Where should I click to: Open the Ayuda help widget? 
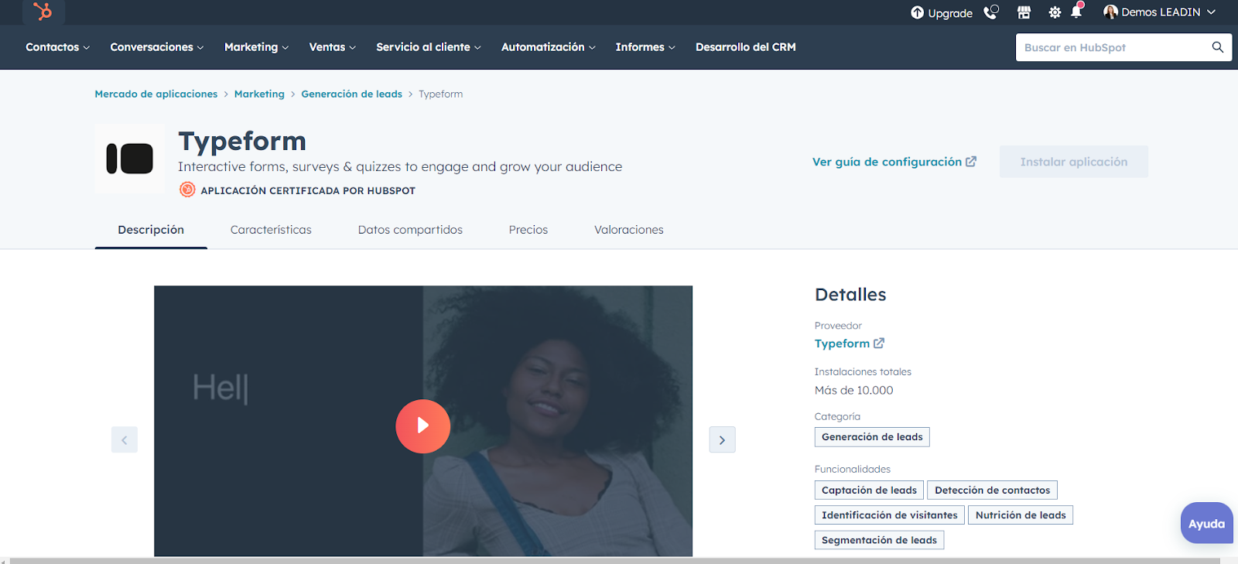pos(1206,524)
